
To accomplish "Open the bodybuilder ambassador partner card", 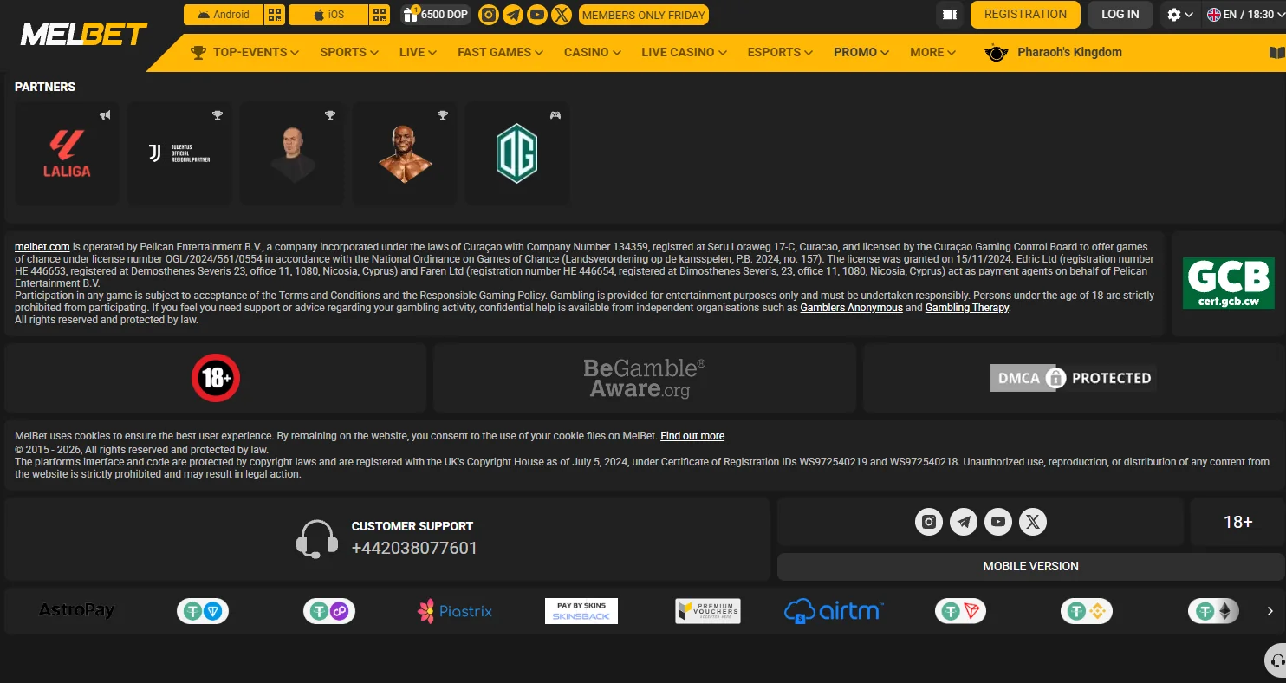I will tap(405, 153).
